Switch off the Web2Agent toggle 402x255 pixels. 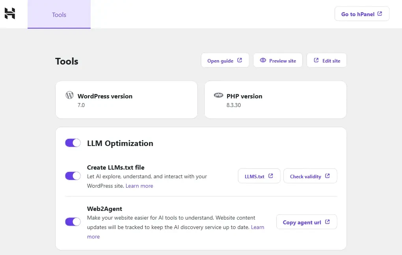[73, 222]
